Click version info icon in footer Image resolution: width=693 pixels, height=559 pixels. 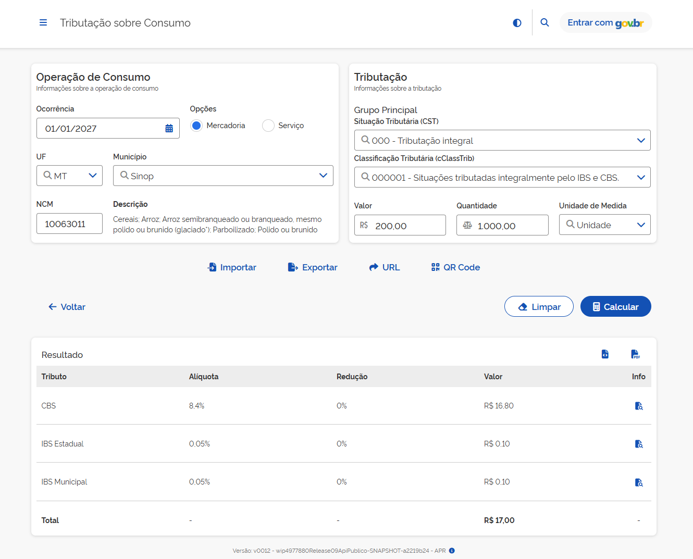pyautogui.click(x=452, y=551)
